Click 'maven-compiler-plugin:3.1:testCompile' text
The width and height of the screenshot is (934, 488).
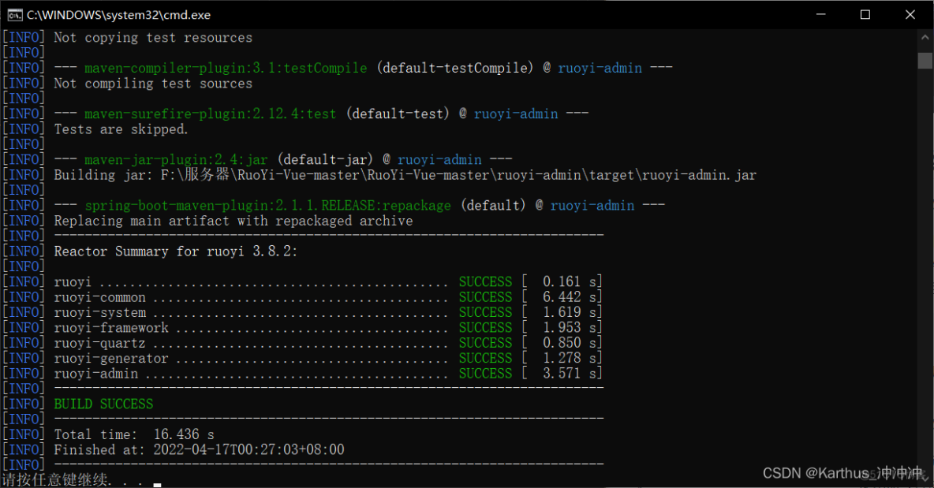[226, 68]
